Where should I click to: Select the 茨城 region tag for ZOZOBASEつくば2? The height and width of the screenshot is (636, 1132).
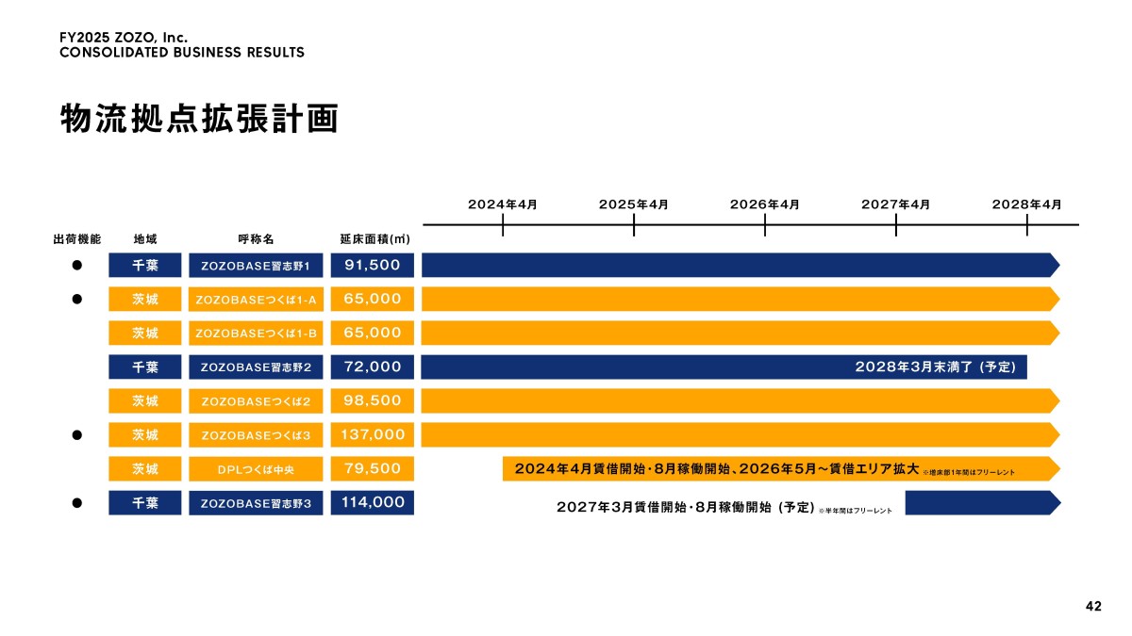(144, 401)
